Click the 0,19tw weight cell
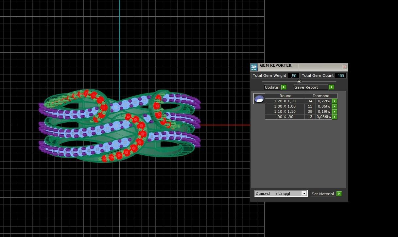 [x=324, y=111]
